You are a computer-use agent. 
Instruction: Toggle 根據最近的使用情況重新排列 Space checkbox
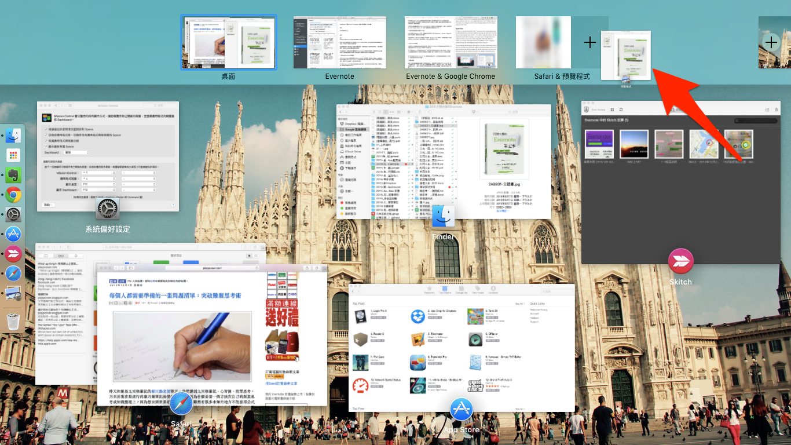point(46,129)
